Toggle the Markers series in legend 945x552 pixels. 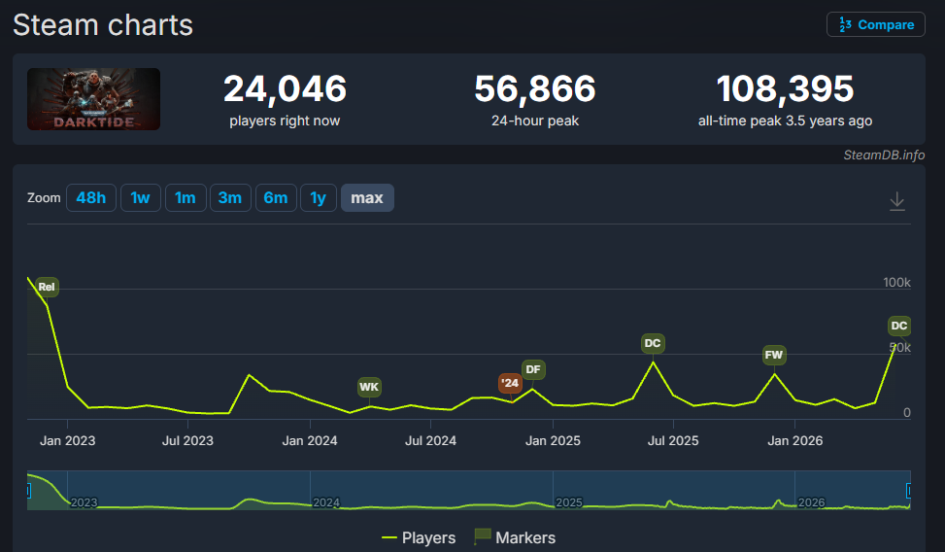click(515, 537)
